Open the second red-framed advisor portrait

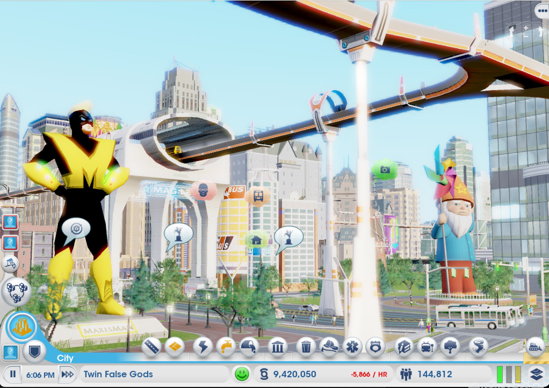10,243
